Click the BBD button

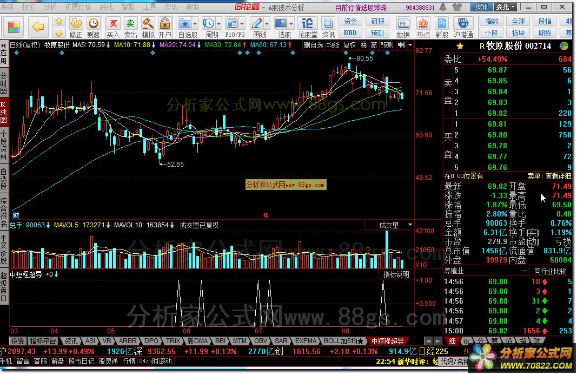(350, 33)
